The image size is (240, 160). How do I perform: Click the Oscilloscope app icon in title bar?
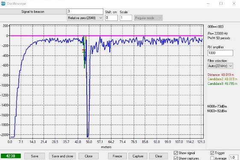click(3, 3)
